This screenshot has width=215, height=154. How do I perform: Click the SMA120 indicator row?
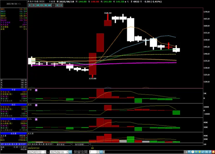14,18
